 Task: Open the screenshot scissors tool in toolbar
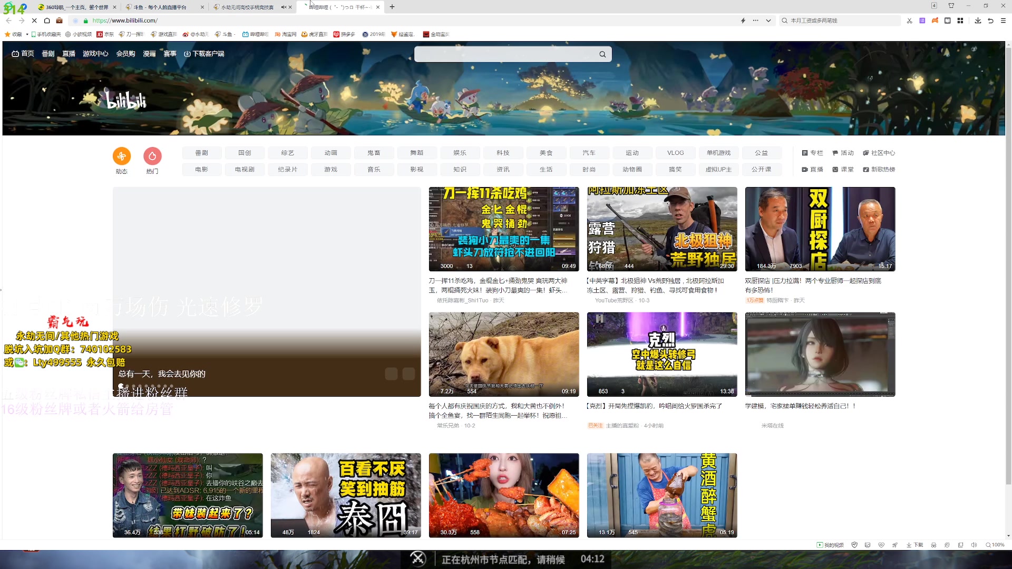tap(909, 21)
